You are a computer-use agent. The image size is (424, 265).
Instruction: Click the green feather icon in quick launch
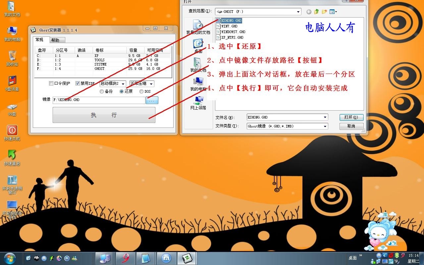pyautogui.click(x=51, y=258)
